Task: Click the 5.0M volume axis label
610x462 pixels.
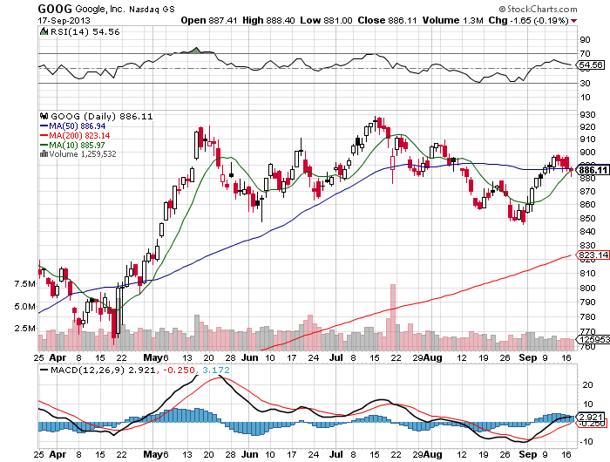Action: tap(25, 306)
